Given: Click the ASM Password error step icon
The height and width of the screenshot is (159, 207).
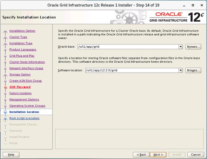Looking at the screenshot, I should (x=5, y=87).
